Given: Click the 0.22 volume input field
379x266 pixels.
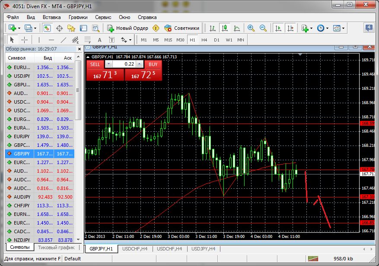Looking at the screenshot, I should 124,64.
